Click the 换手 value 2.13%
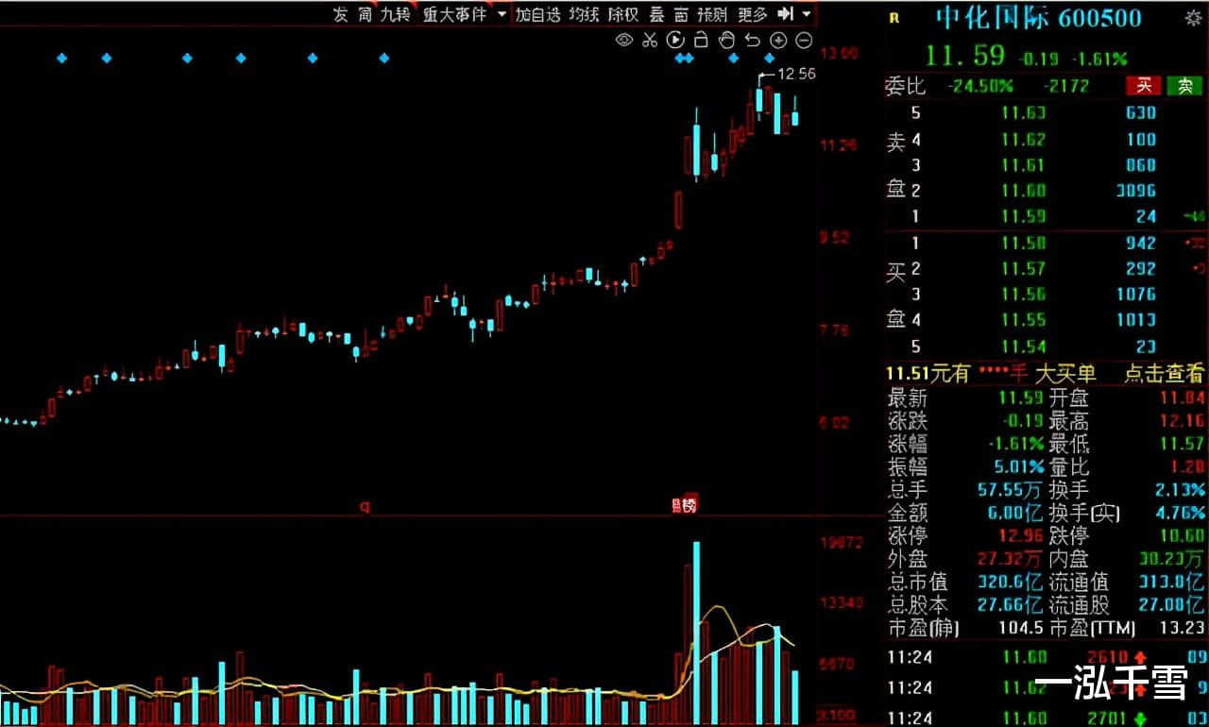This screenshot has width=1209, height=727. tap(1181, 490)
